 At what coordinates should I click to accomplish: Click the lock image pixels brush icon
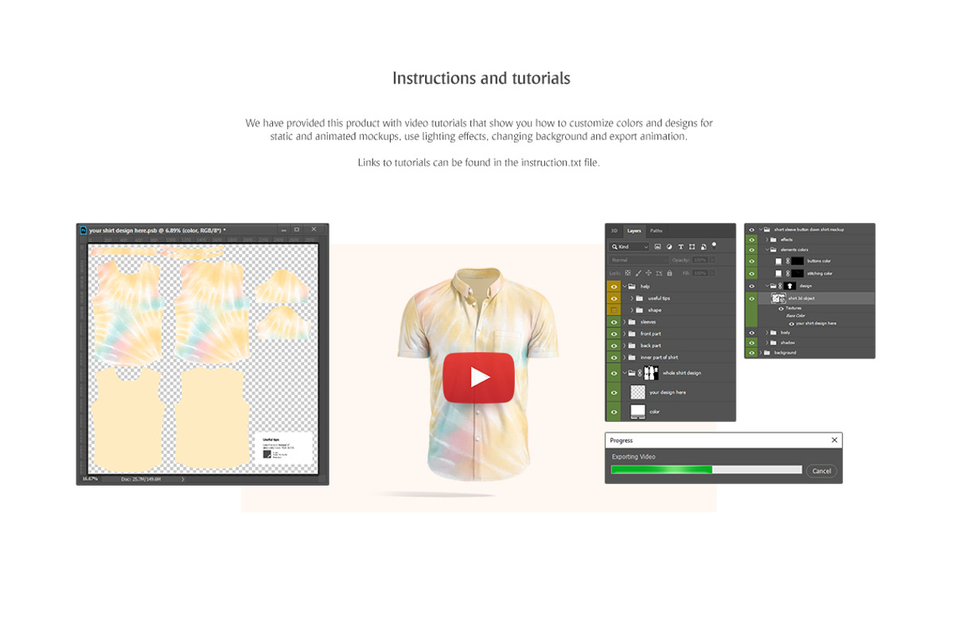click(x=638, y=273)
